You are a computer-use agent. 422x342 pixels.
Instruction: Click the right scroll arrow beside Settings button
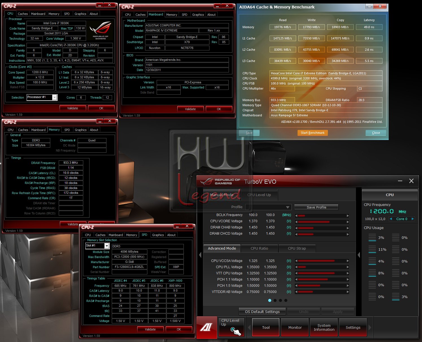370,327
